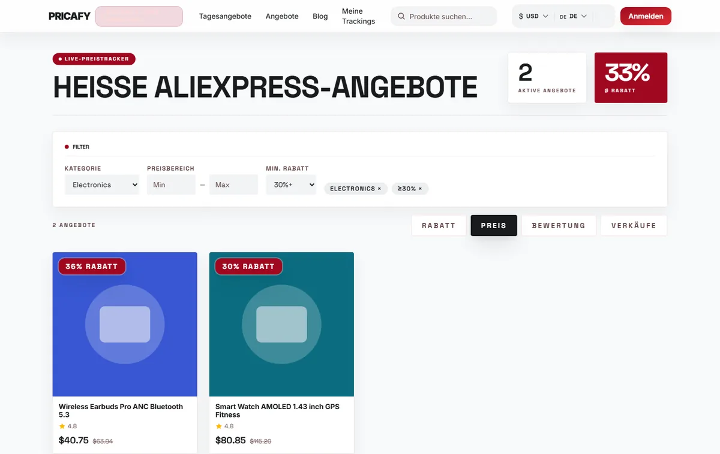Screen dimensions: 720x454
Task: Click the Smart Watch AMOLED 1.43 inch title
Action: pos(277,410)
